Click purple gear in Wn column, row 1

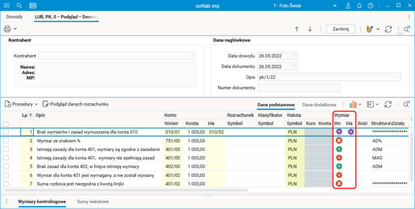[x=339, y=132]
